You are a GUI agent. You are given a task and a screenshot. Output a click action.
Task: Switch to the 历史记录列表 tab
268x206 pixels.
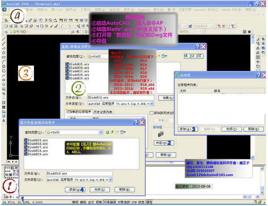pyautogui.click(x=102, y=112)
